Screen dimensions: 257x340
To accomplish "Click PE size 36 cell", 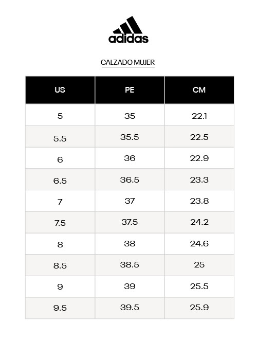I will point(130,158).
